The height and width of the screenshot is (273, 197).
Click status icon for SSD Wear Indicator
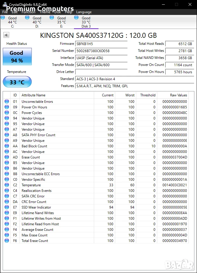click(7, 207)
